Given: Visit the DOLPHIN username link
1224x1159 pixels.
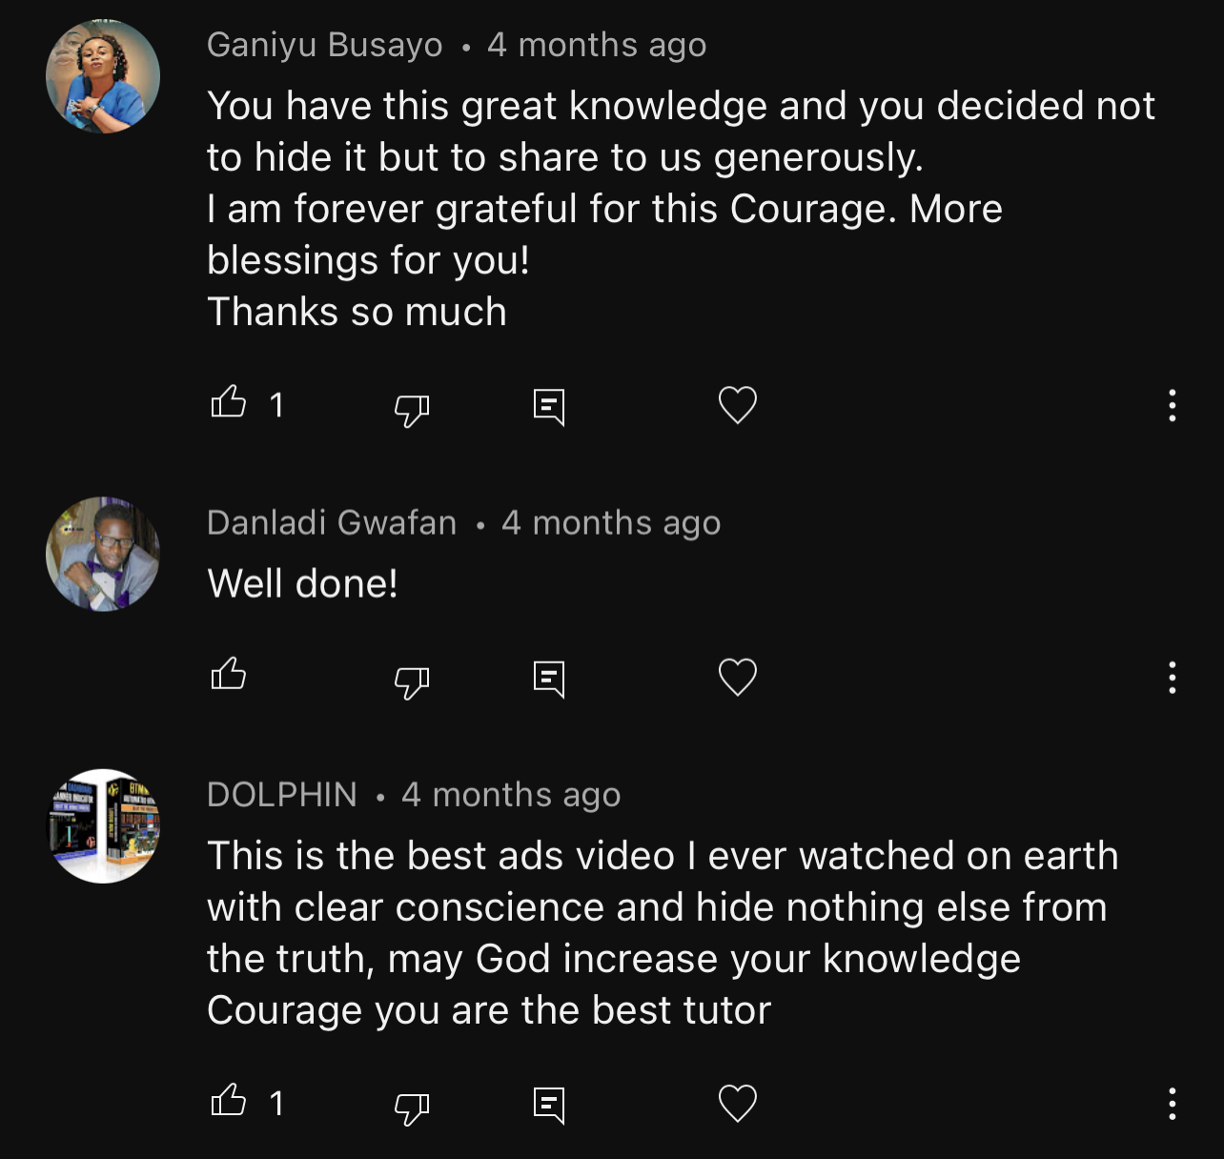Looking at the screenshot, I should 281,794.
